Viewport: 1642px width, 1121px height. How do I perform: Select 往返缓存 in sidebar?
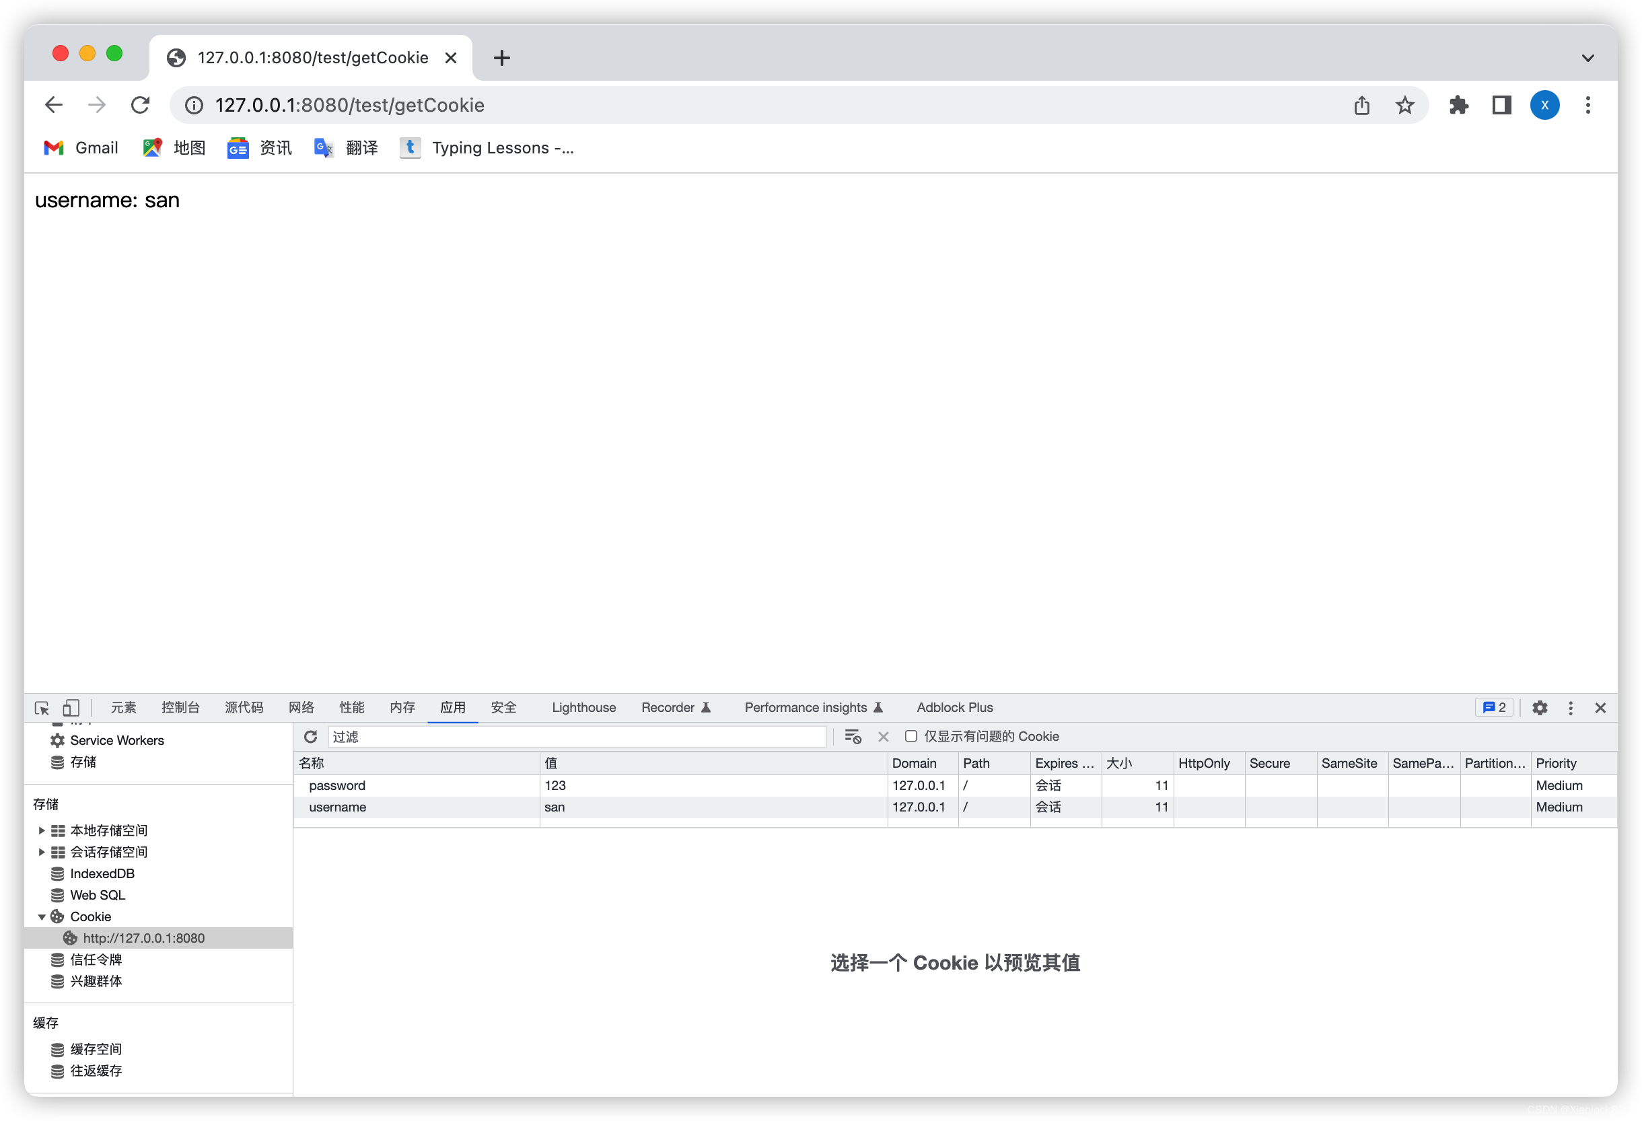(x=96, y=1071)
